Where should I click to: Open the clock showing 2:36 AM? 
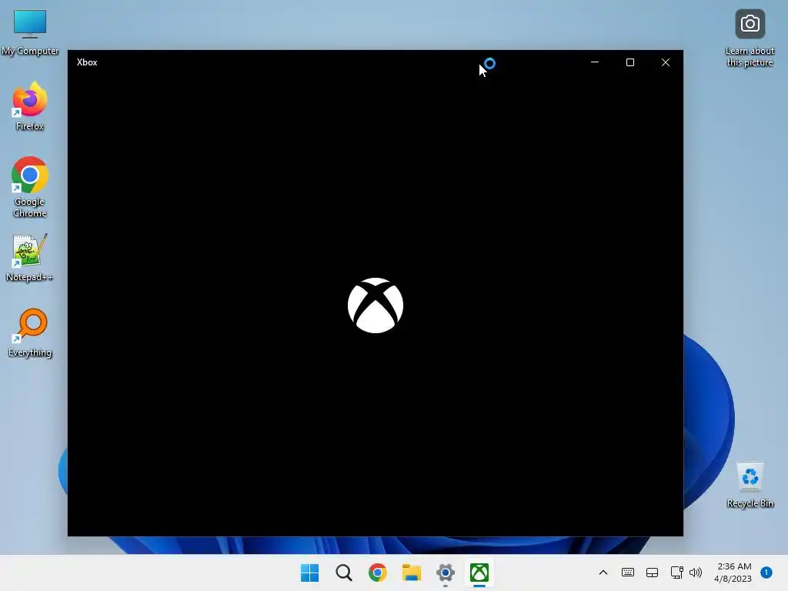pyautogui.click(x=733, y=573)
